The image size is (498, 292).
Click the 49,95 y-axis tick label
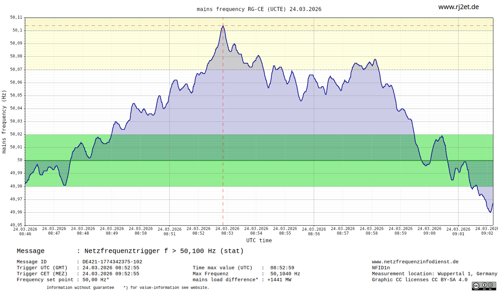pos(16,225)
